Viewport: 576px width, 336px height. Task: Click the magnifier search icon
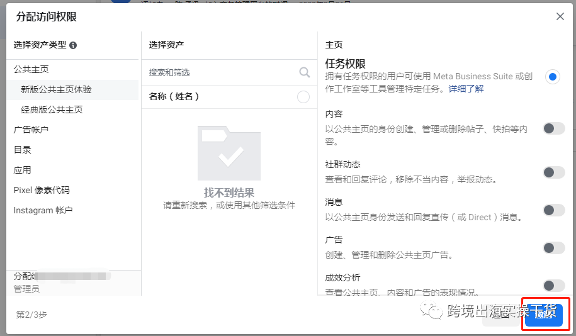[x=305, y=72]
